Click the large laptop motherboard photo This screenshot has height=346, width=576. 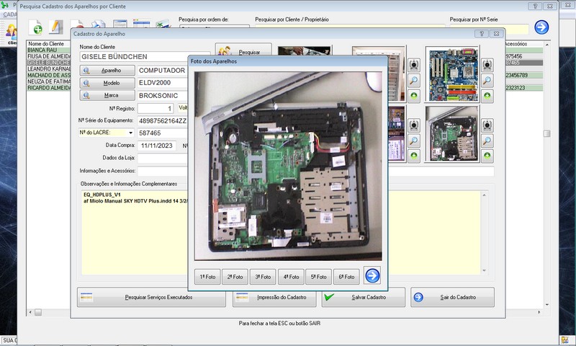[288, 167]
